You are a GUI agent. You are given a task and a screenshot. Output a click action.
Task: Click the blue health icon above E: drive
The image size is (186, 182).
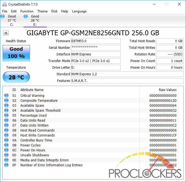(26, 16)
